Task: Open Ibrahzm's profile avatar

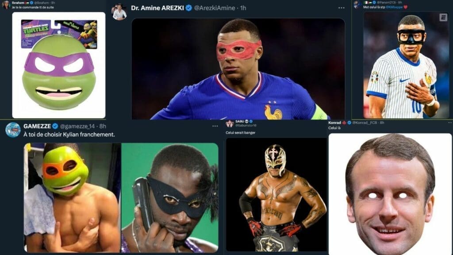Action: [6, 5]
